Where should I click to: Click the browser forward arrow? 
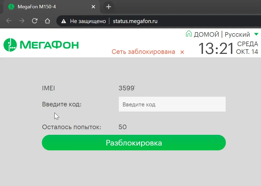[x=22, y=21]
